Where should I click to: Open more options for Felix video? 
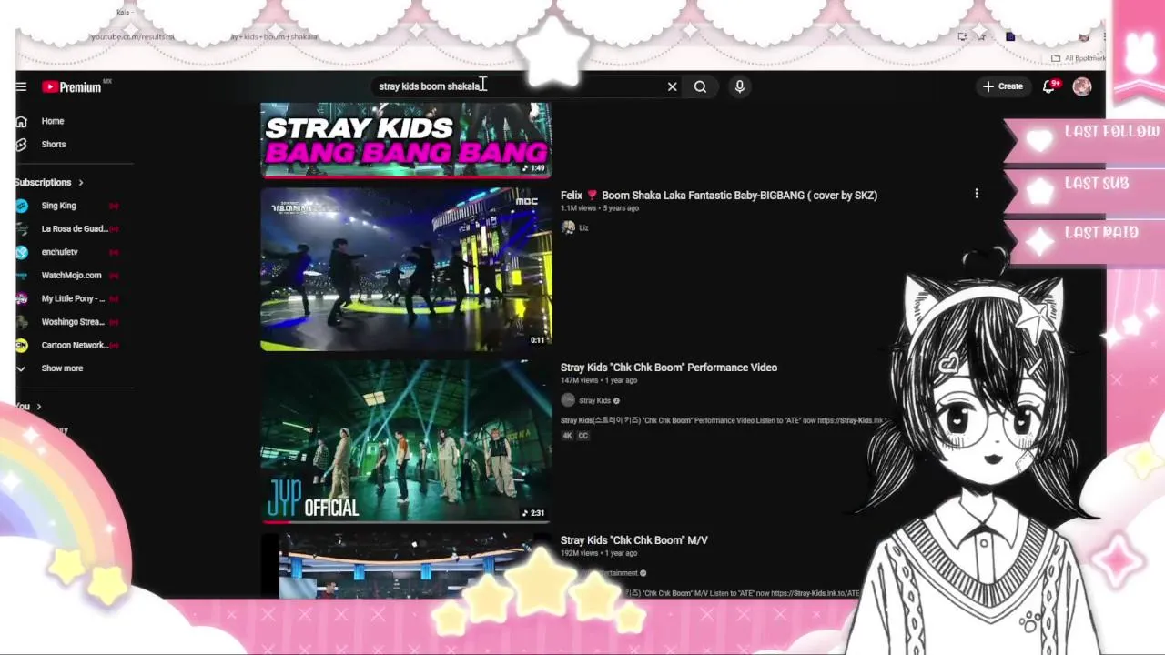(977, 194)
